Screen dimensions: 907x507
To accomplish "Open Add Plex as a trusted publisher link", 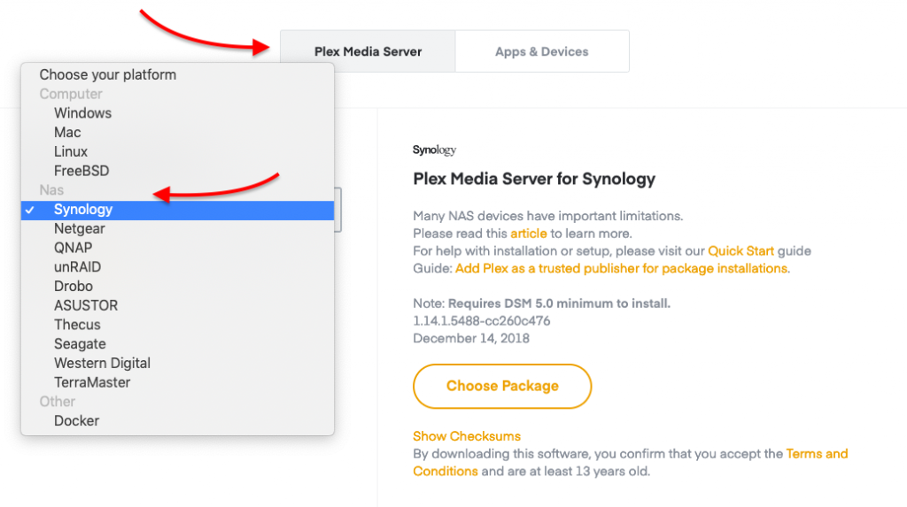I will (x=622, y=268).
